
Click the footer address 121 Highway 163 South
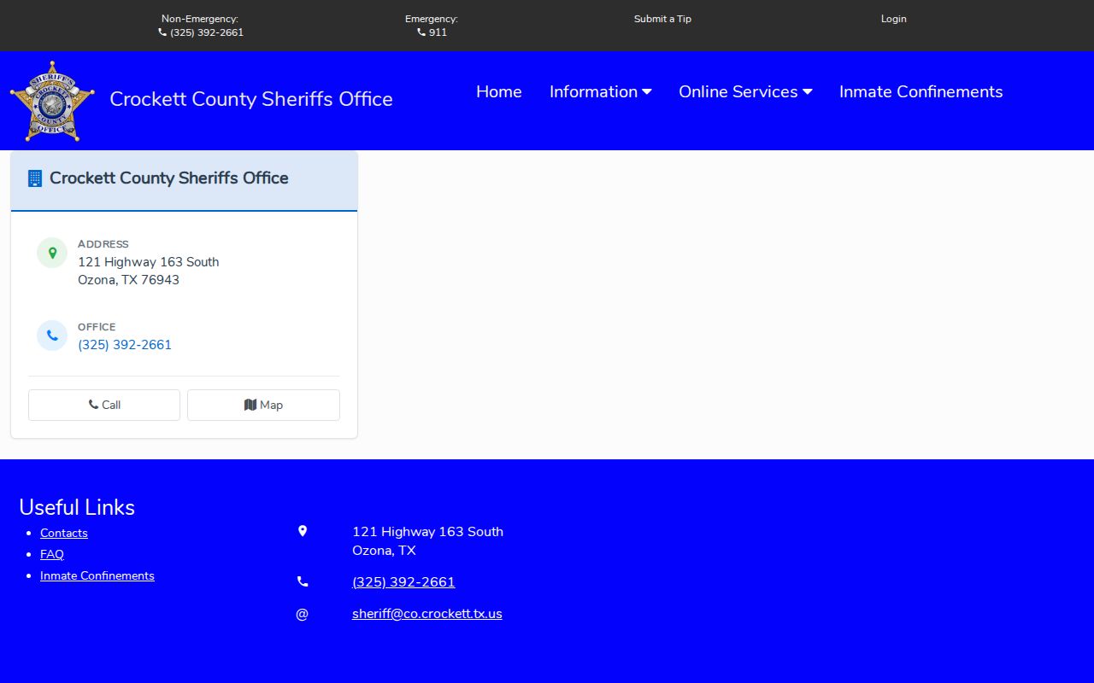pos(427,532)
